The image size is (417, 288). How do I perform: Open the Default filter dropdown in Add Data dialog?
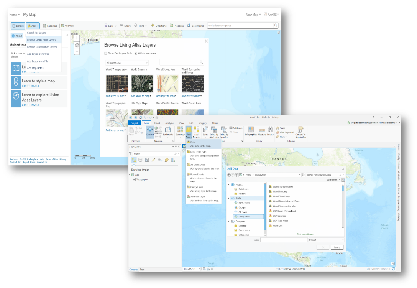[x=326, y=240]
